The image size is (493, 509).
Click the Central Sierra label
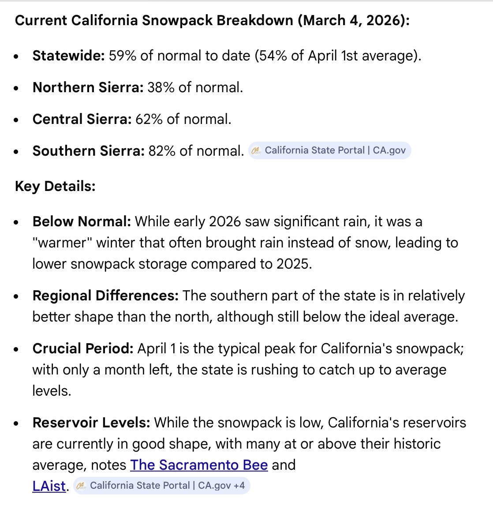pos(82,119)
